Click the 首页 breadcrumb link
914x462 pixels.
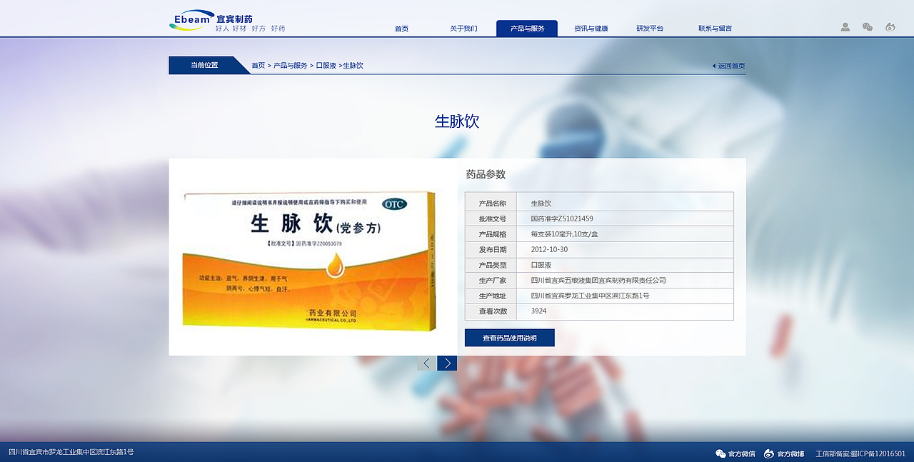click(x=258, y=66)
